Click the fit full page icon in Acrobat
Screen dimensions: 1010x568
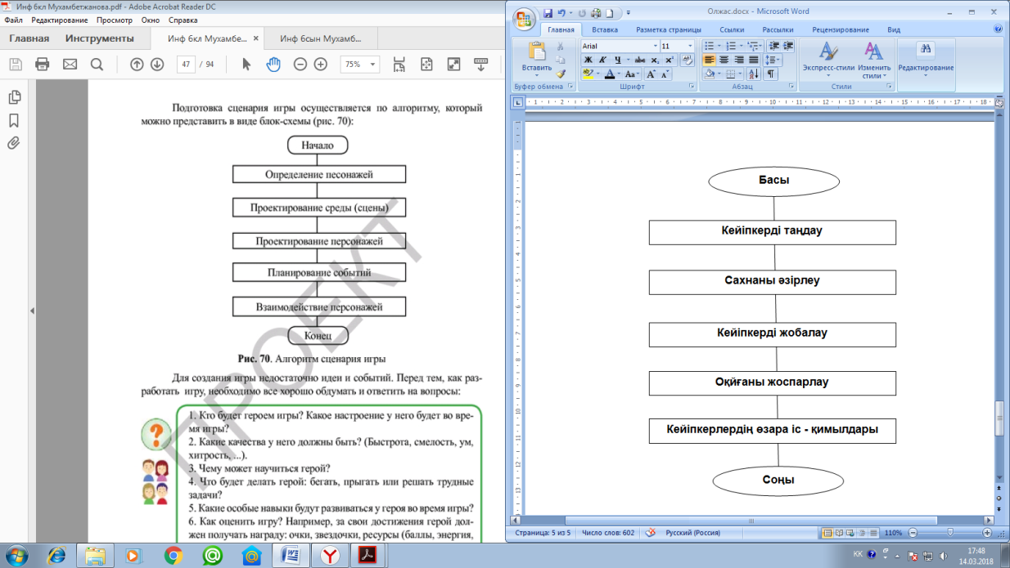pos(426,65)
